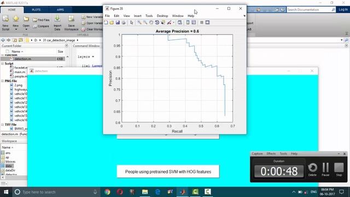Open the View menu in Figure 28

coord(126,16)
